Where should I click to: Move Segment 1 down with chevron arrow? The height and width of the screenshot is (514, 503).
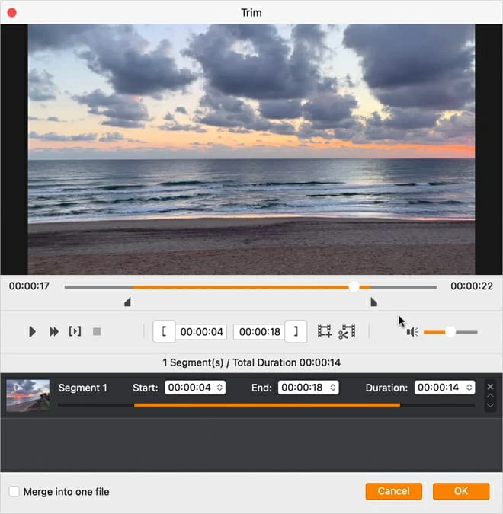(490, 405)
